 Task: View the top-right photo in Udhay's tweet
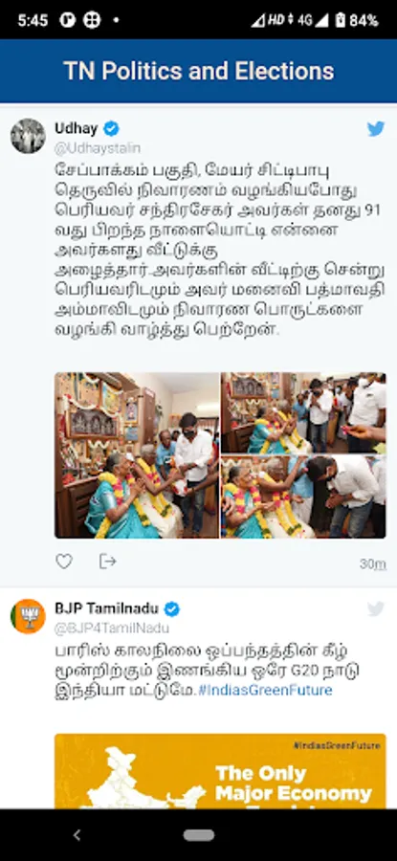point(303,413)
